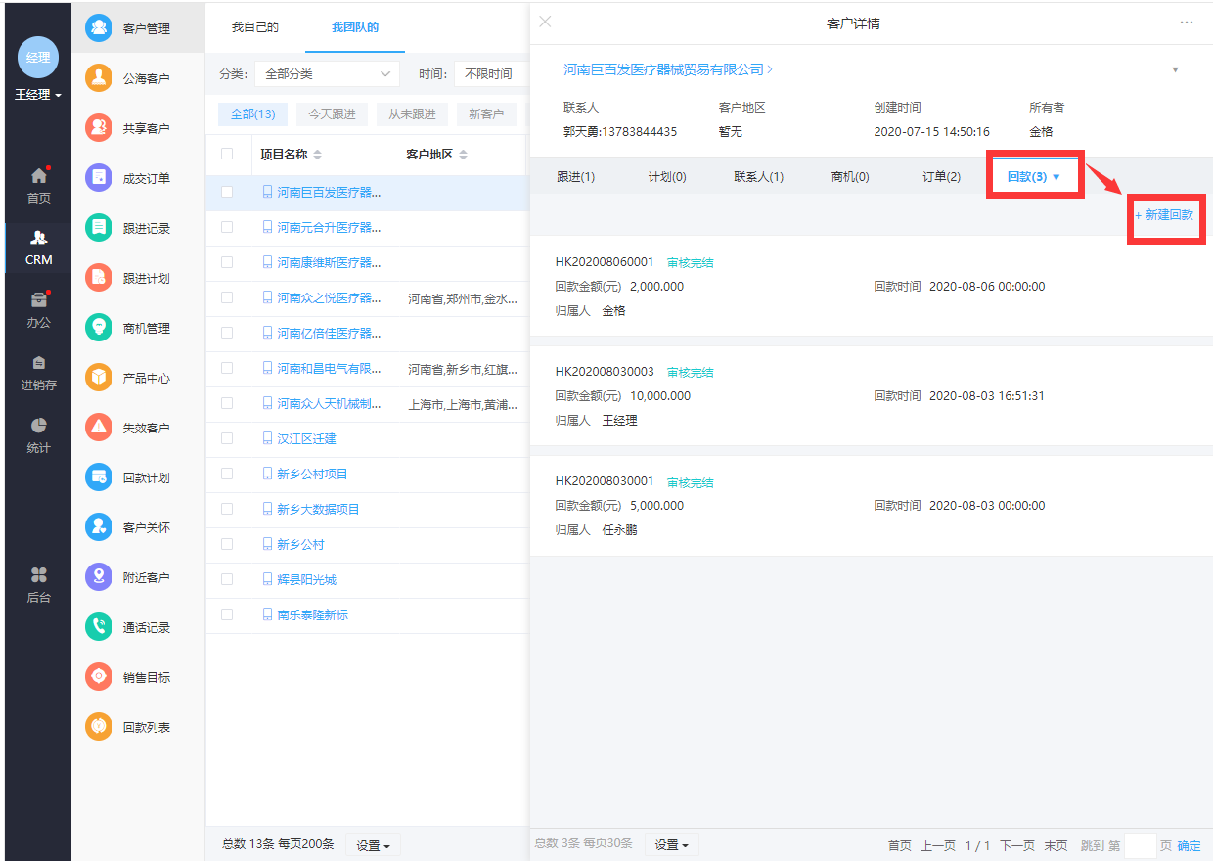This screenshot has width=1213, height=861.
Task: Open record HK202008030003
Action: pyautogui.click(x=605, y=372)
